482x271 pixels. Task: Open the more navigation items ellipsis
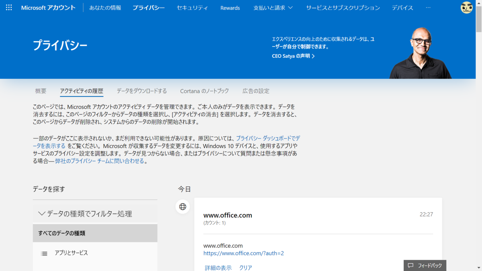(x=428, y=8)
